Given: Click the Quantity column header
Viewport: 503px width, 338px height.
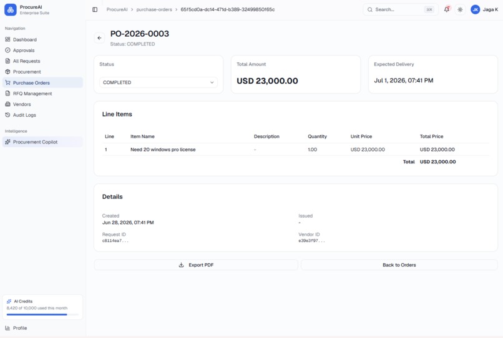Looking at the screenshot, I should coord(317,137).
